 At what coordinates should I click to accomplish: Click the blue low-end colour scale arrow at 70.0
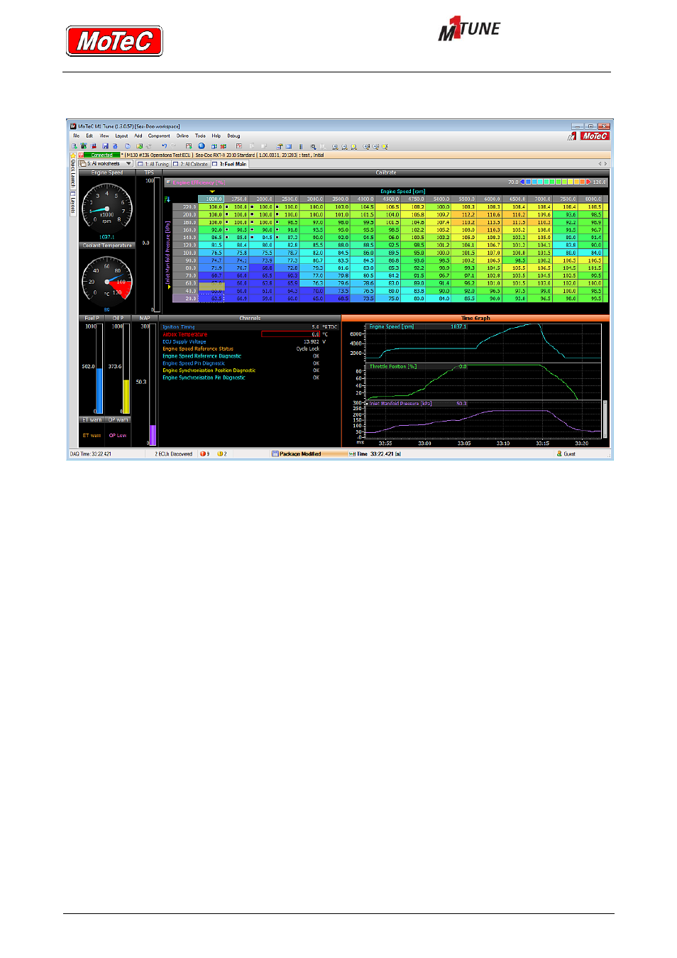(522, 182)
